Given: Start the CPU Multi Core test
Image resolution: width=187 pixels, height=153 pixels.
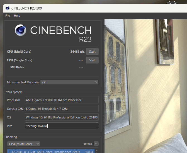Looking at the screenshot, I should [92, 52].
